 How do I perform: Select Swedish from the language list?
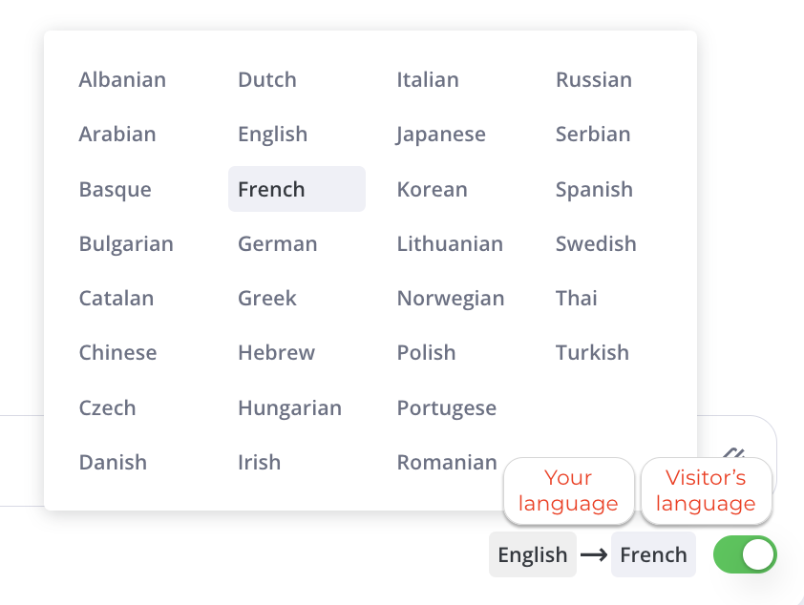[x=596, y=244]
